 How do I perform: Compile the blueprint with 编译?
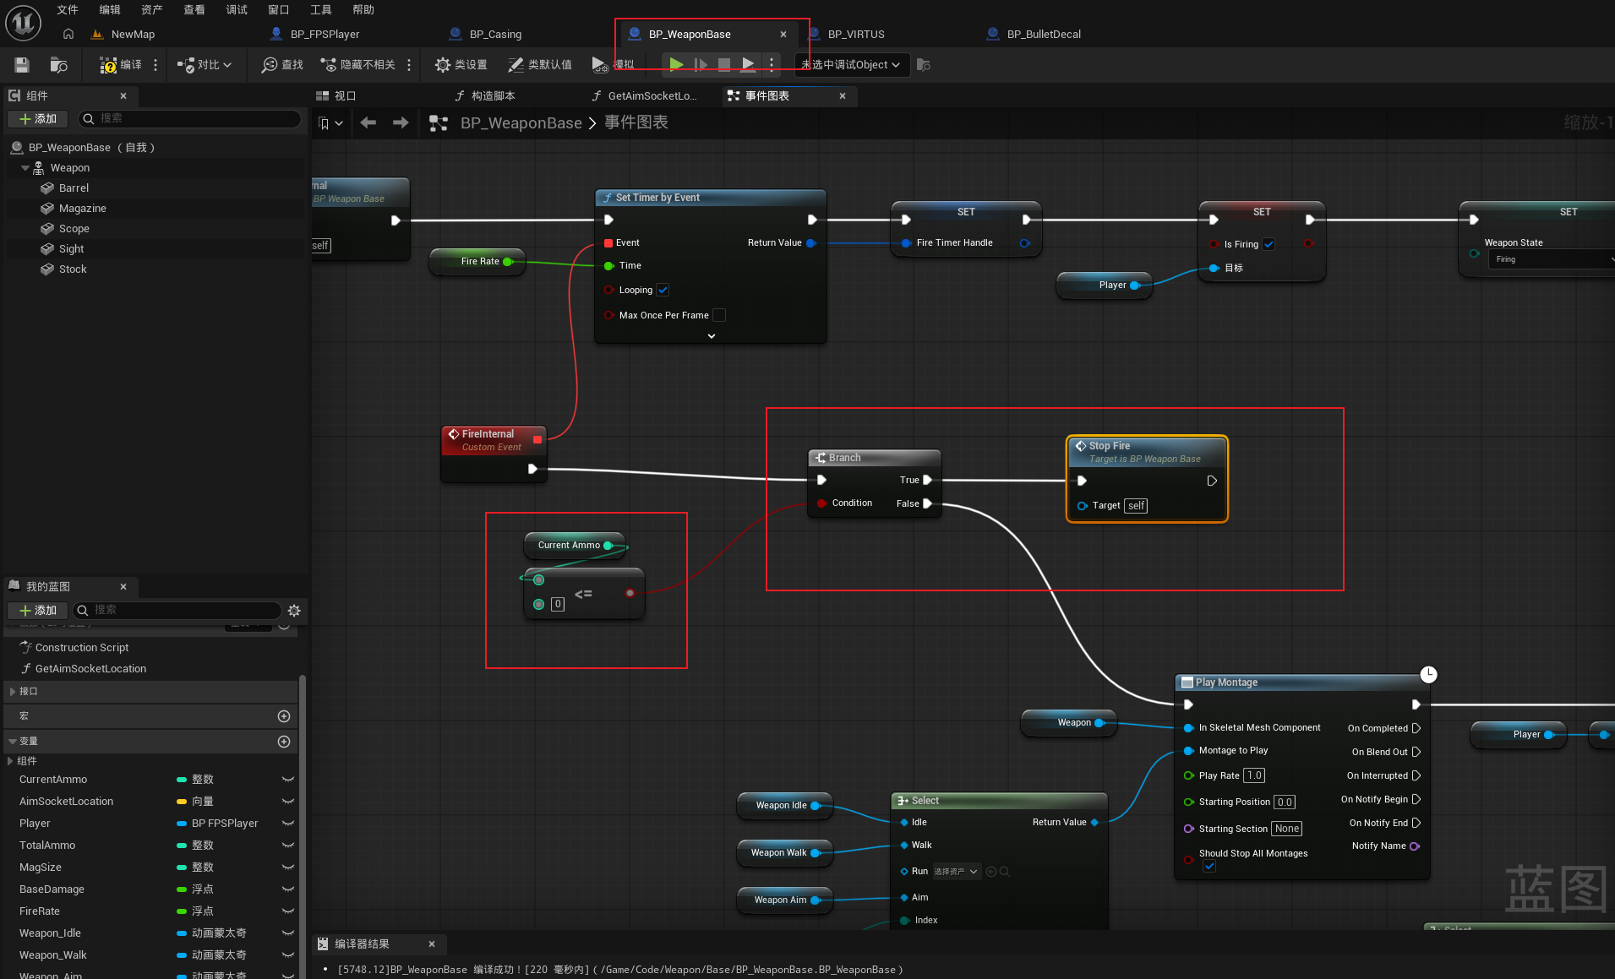pos(120,65)
